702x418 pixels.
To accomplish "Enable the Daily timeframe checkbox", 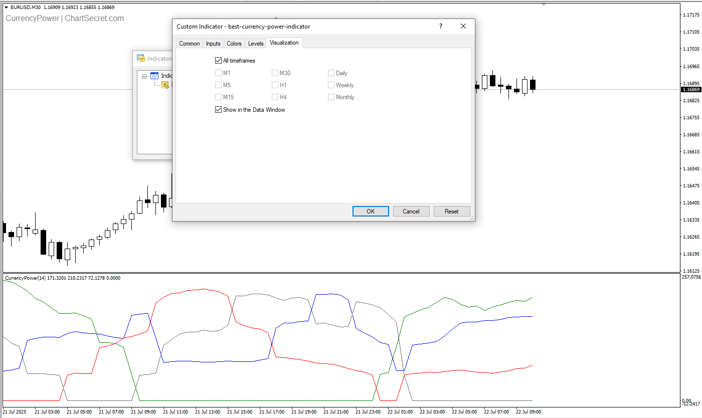I will pos(331,73).
